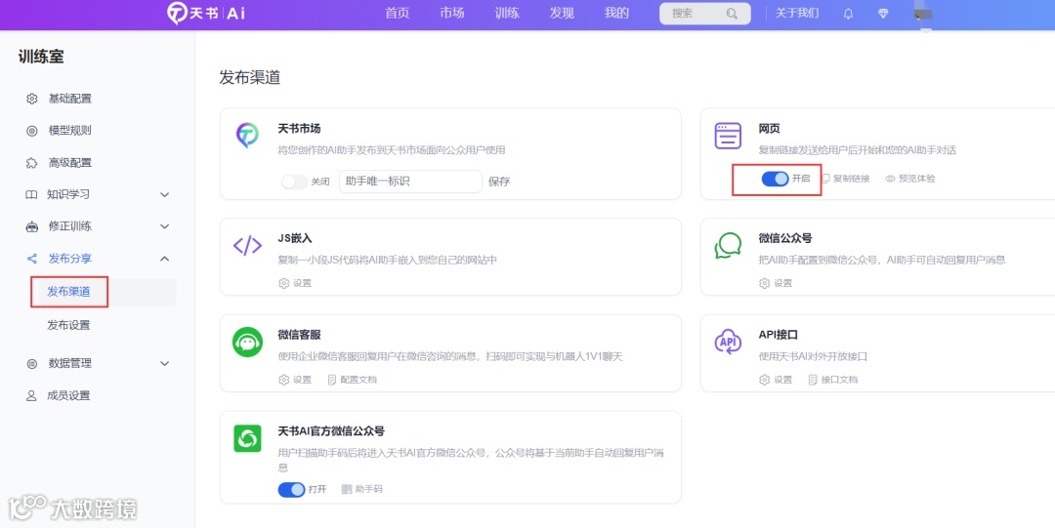Click the 助手唯一标识 input field

pyautogui.click(x=410, y=182)
